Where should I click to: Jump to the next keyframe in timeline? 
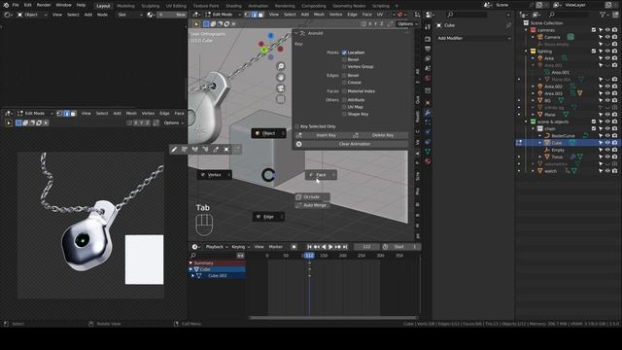pyautogui.click(x=337, y=247)
